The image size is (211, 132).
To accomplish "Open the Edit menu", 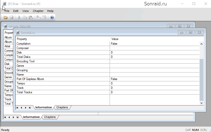I will click(x=16, y=11).
